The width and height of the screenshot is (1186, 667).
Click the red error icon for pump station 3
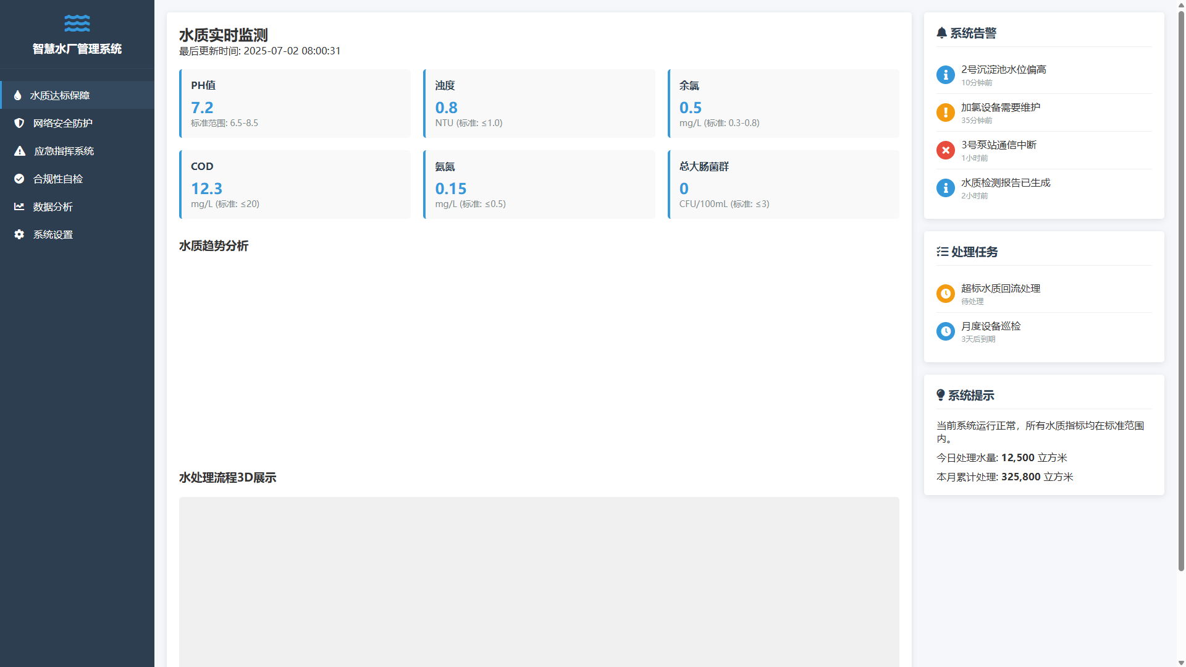coord(945,150)
